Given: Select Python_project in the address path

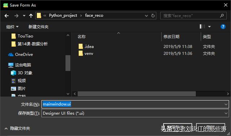Looking at the screenshot, I should point(63,16).
